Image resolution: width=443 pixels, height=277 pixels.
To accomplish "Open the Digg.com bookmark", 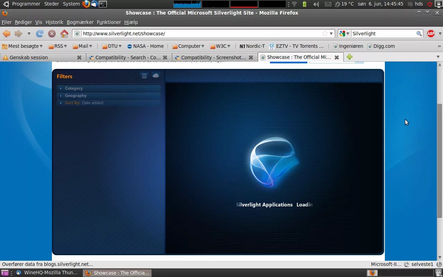I will pos(381,46).
